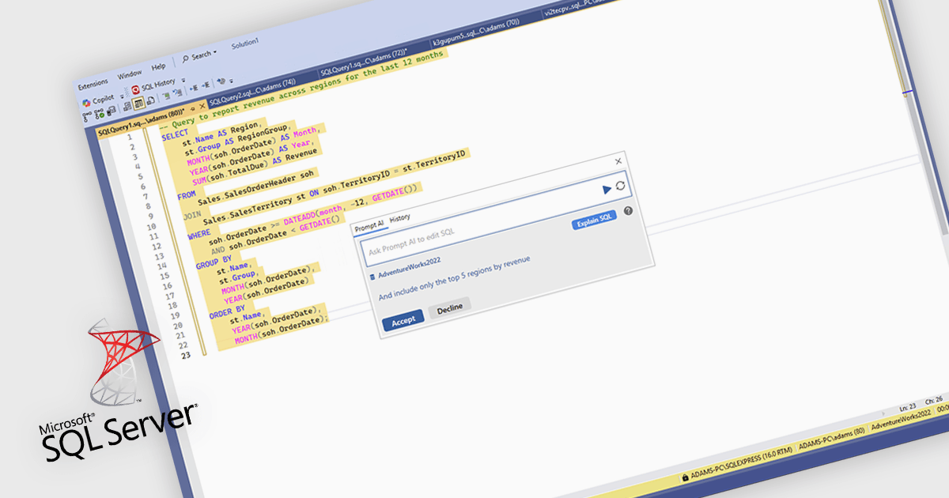Click the line 23 number in editor
949x498 pixels.
point(186,357)
